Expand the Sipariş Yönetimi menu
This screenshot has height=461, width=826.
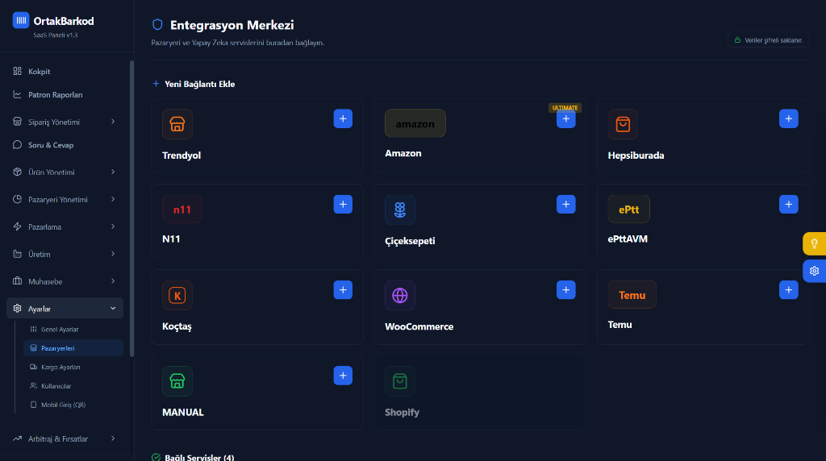(65, 122)
